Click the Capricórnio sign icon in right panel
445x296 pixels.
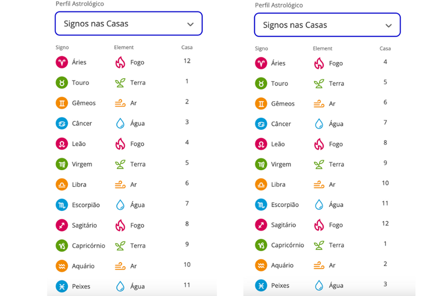[x=261, y=245]
